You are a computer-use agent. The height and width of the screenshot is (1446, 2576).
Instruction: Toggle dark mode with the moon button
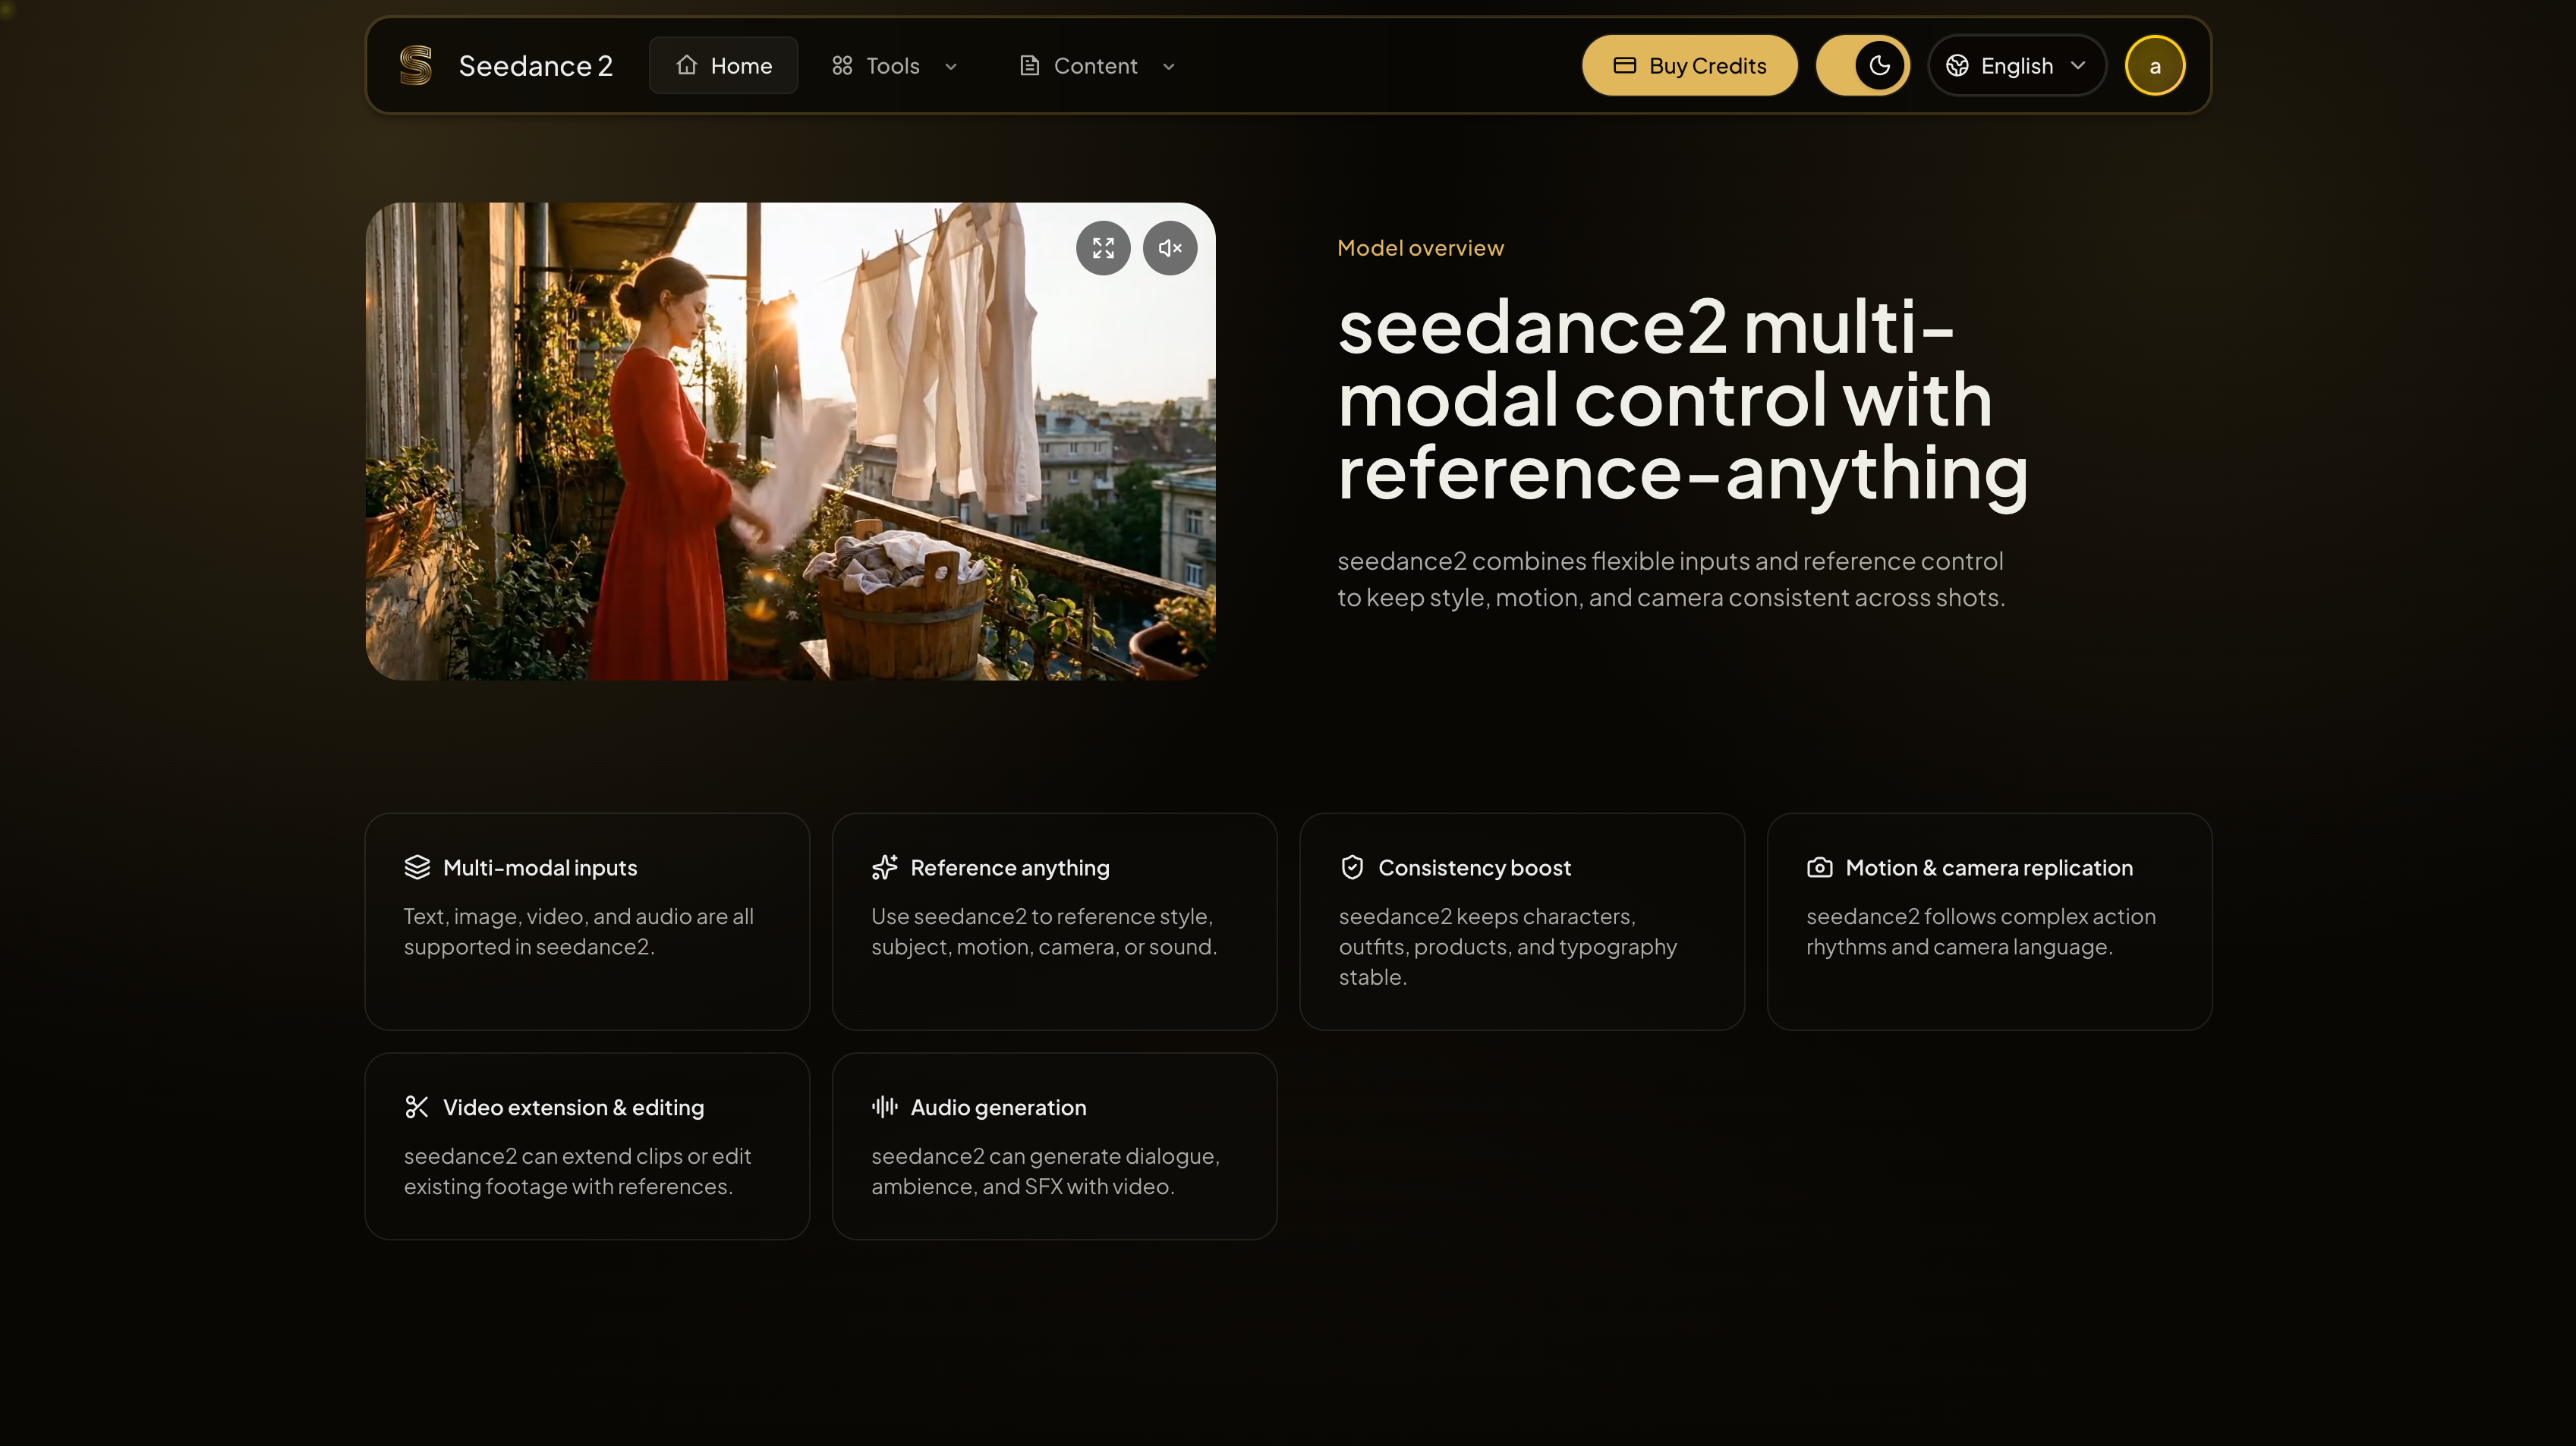click(x=1878, y=65)
